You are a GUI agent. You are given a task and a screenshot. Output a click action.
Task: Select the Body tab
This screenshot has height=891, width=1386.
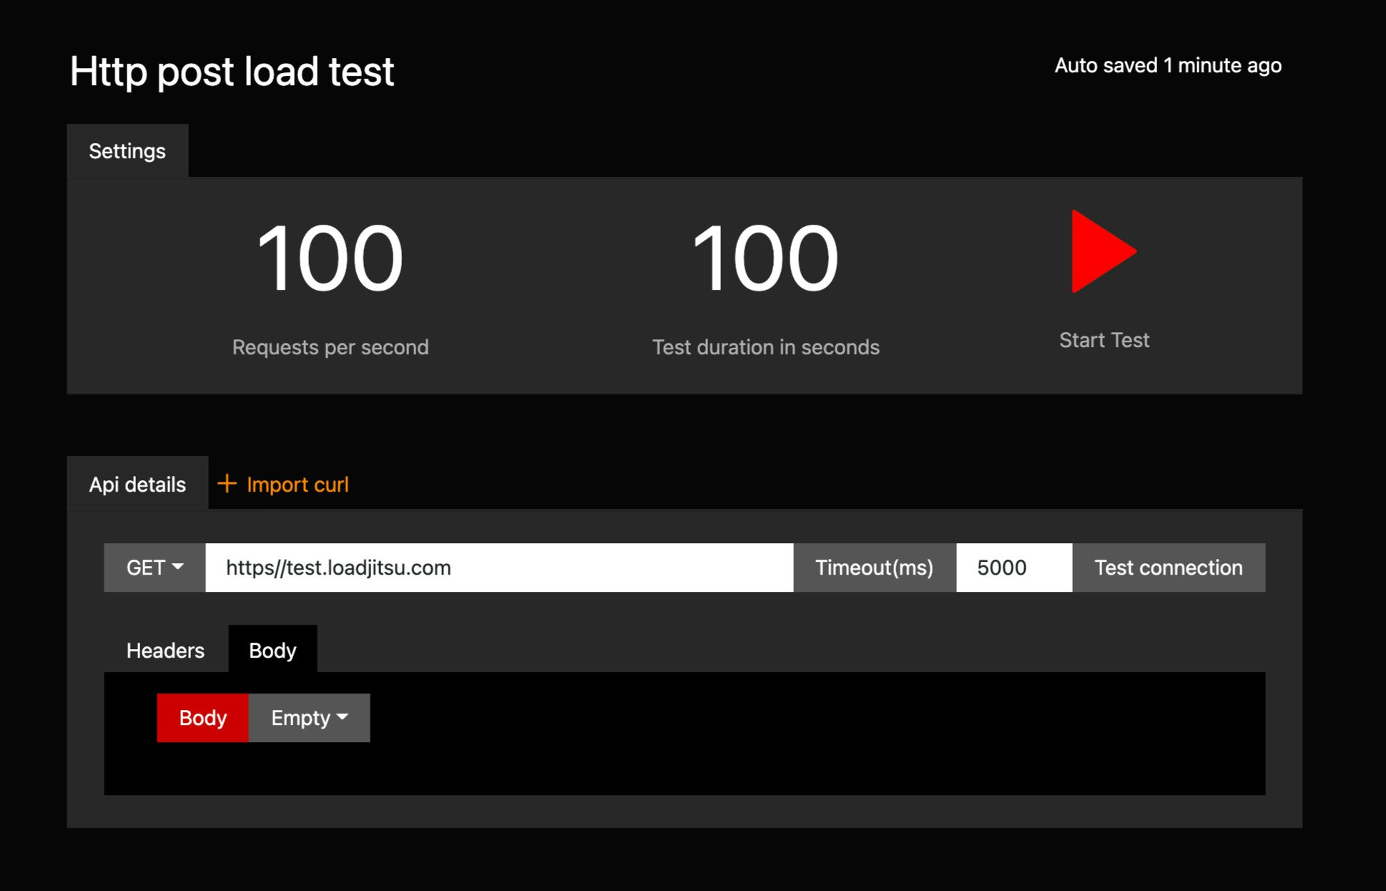click(x=272, y=651)
